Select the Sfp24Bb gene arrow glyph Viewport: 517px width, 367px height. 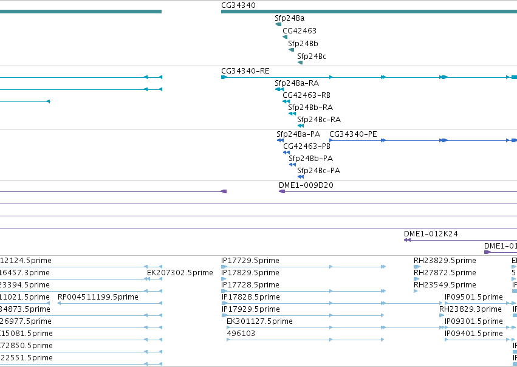click(291, 50)
